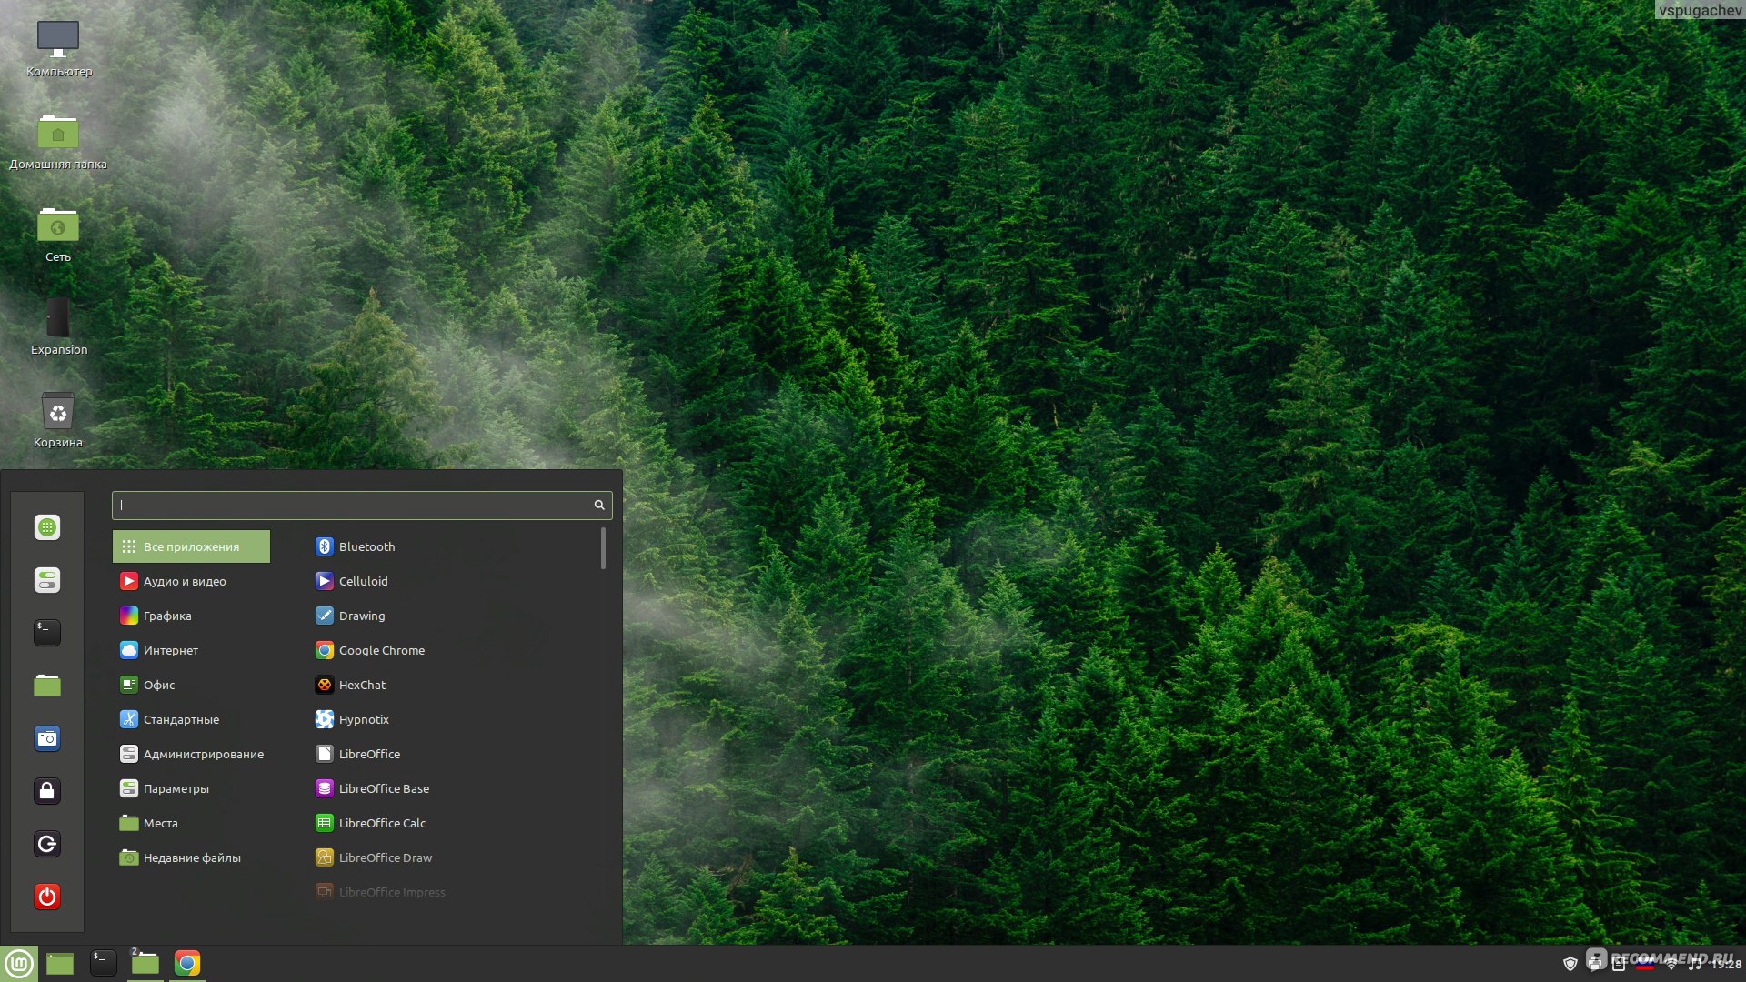Open Celluloid media player

(x=364, y=580)
